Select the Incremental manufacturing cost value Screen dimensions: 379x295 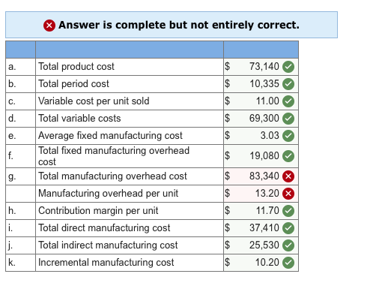[x=261, y=263]
